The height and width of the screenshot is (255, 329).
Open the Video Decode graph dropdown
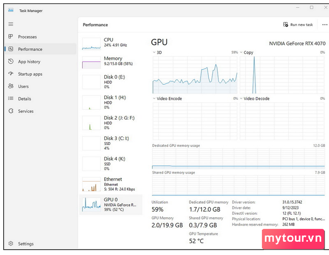[x=242, y=99]
